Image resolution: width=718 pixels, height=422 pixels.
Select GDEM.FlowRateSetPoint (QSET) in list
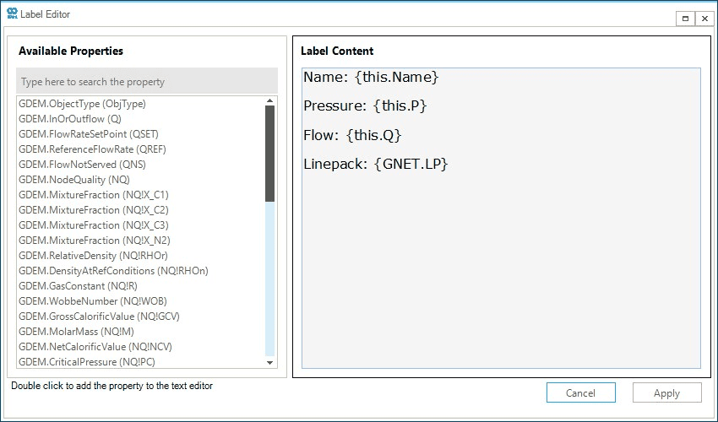[89, 134]
